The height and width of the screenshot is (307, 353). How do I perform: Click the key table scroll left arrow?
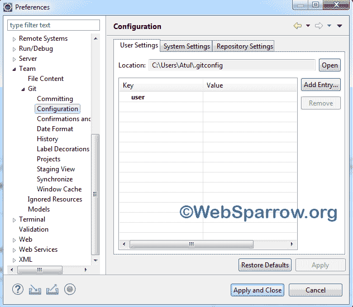pos(124,244)
